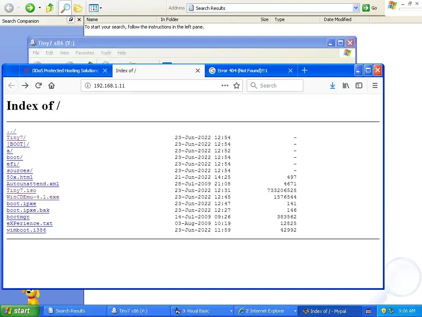Close the DDoS Protected Hosting tab
This screenshot has width=422, height=317.
[x=105, y=71]
